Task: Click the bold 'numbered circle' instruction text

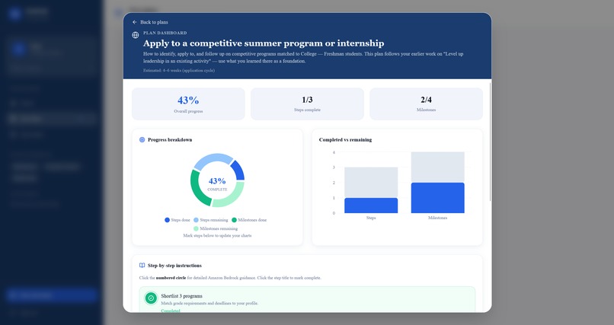Action: (171, 278)
